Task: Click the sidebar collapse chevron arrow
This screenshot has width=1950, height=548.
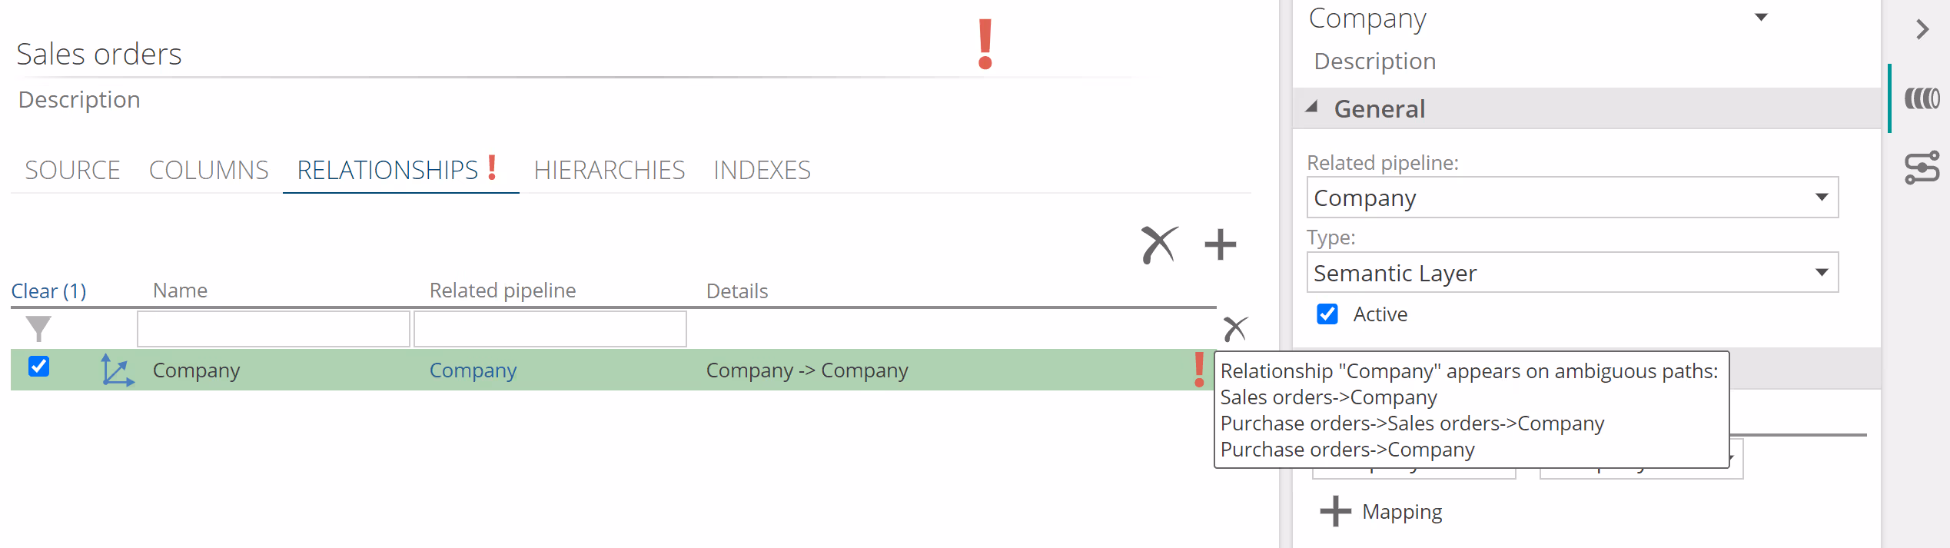Action: coord(1922,30)
